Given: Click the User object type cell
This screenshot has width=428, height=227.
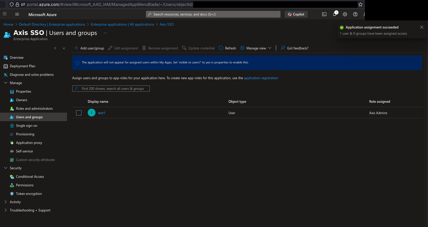Looking at the screenshot, I should click(232, 113).
